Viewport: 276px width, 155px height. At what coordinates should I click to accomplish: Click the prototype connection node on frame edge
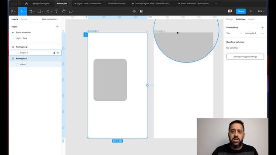(x=147, y=85)
